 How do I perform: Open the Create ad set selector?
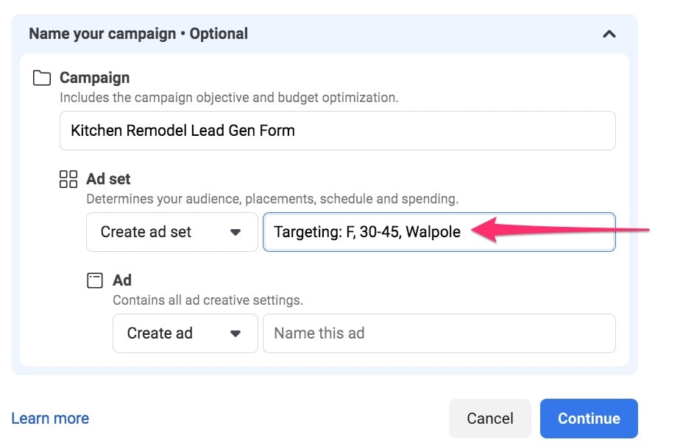(x=171, y=231)
